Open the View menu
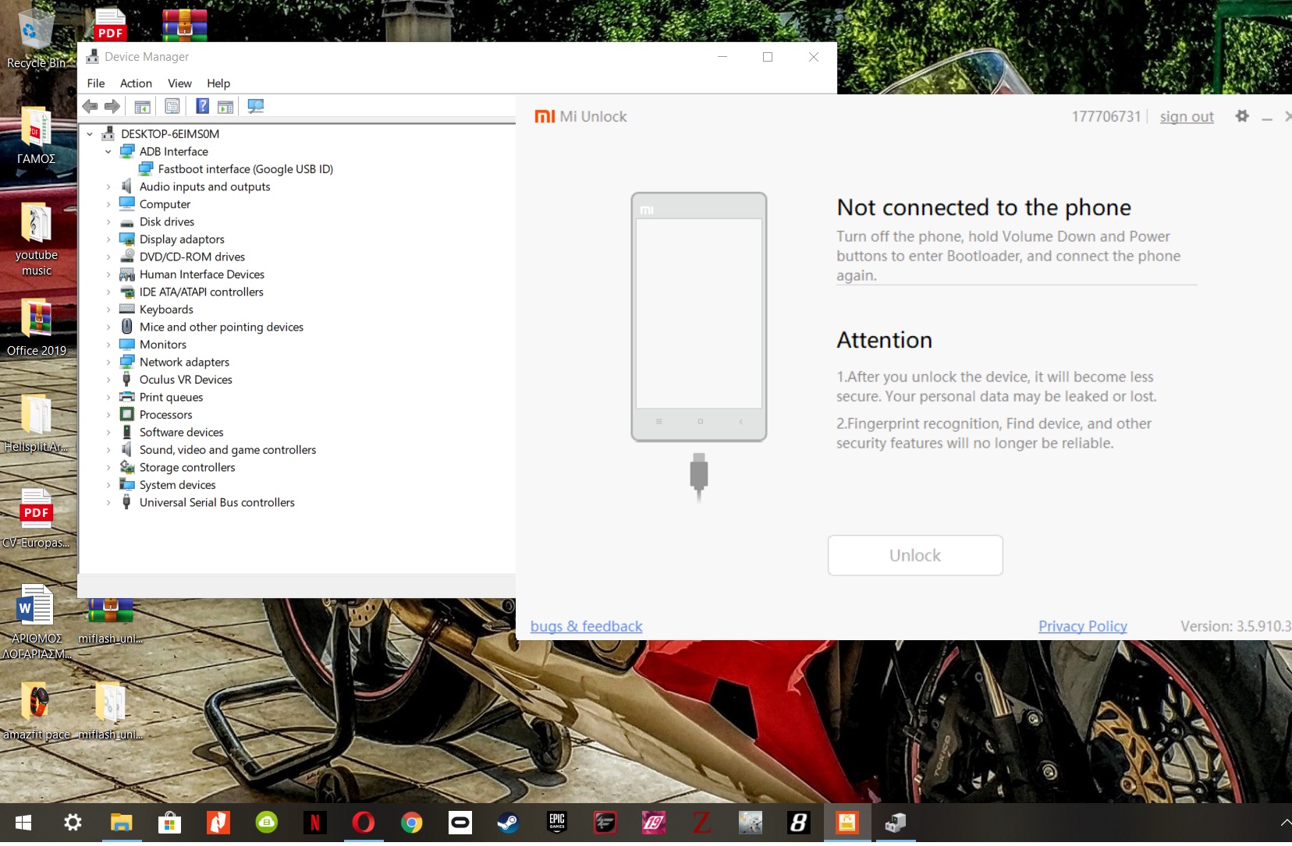1292x846 pixels. point(179,83)
